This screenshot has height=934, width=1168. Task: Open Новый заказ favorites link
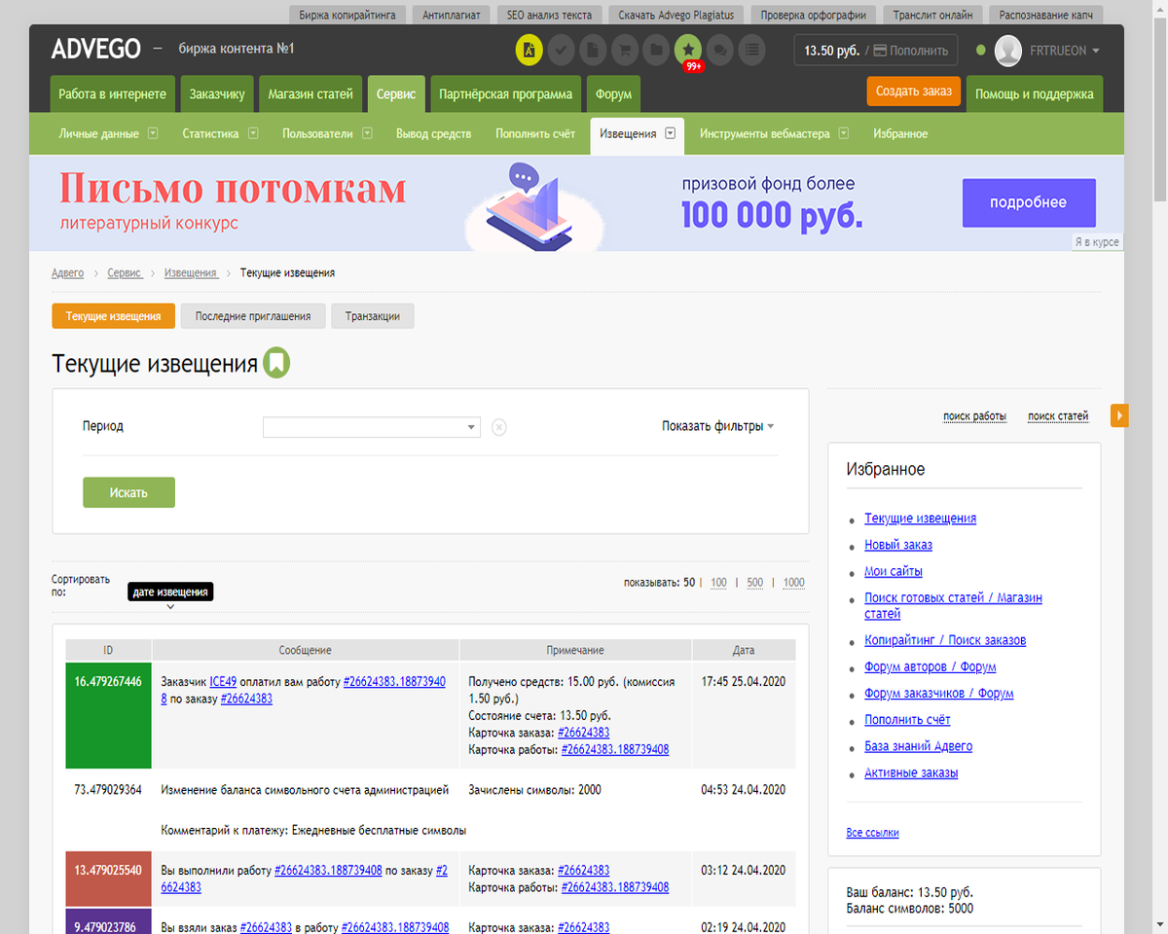[898, 545]
